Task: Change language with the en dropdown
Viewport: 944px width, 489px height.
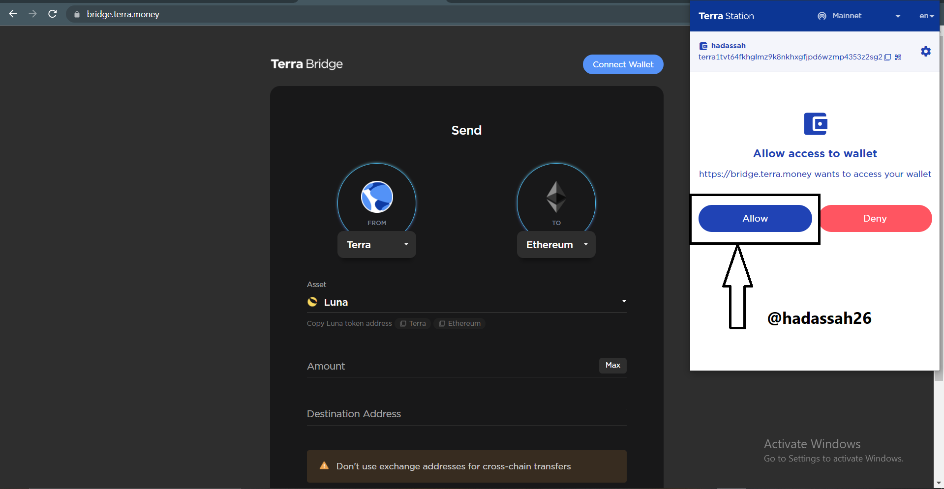Action: click(x=926, y=16)
